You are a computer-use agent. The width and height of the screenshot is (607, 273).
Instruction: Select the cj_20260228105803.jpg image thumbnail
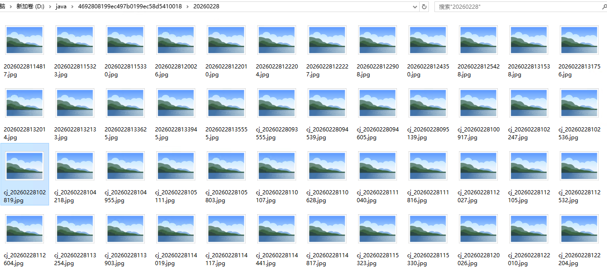coord(226,166)
